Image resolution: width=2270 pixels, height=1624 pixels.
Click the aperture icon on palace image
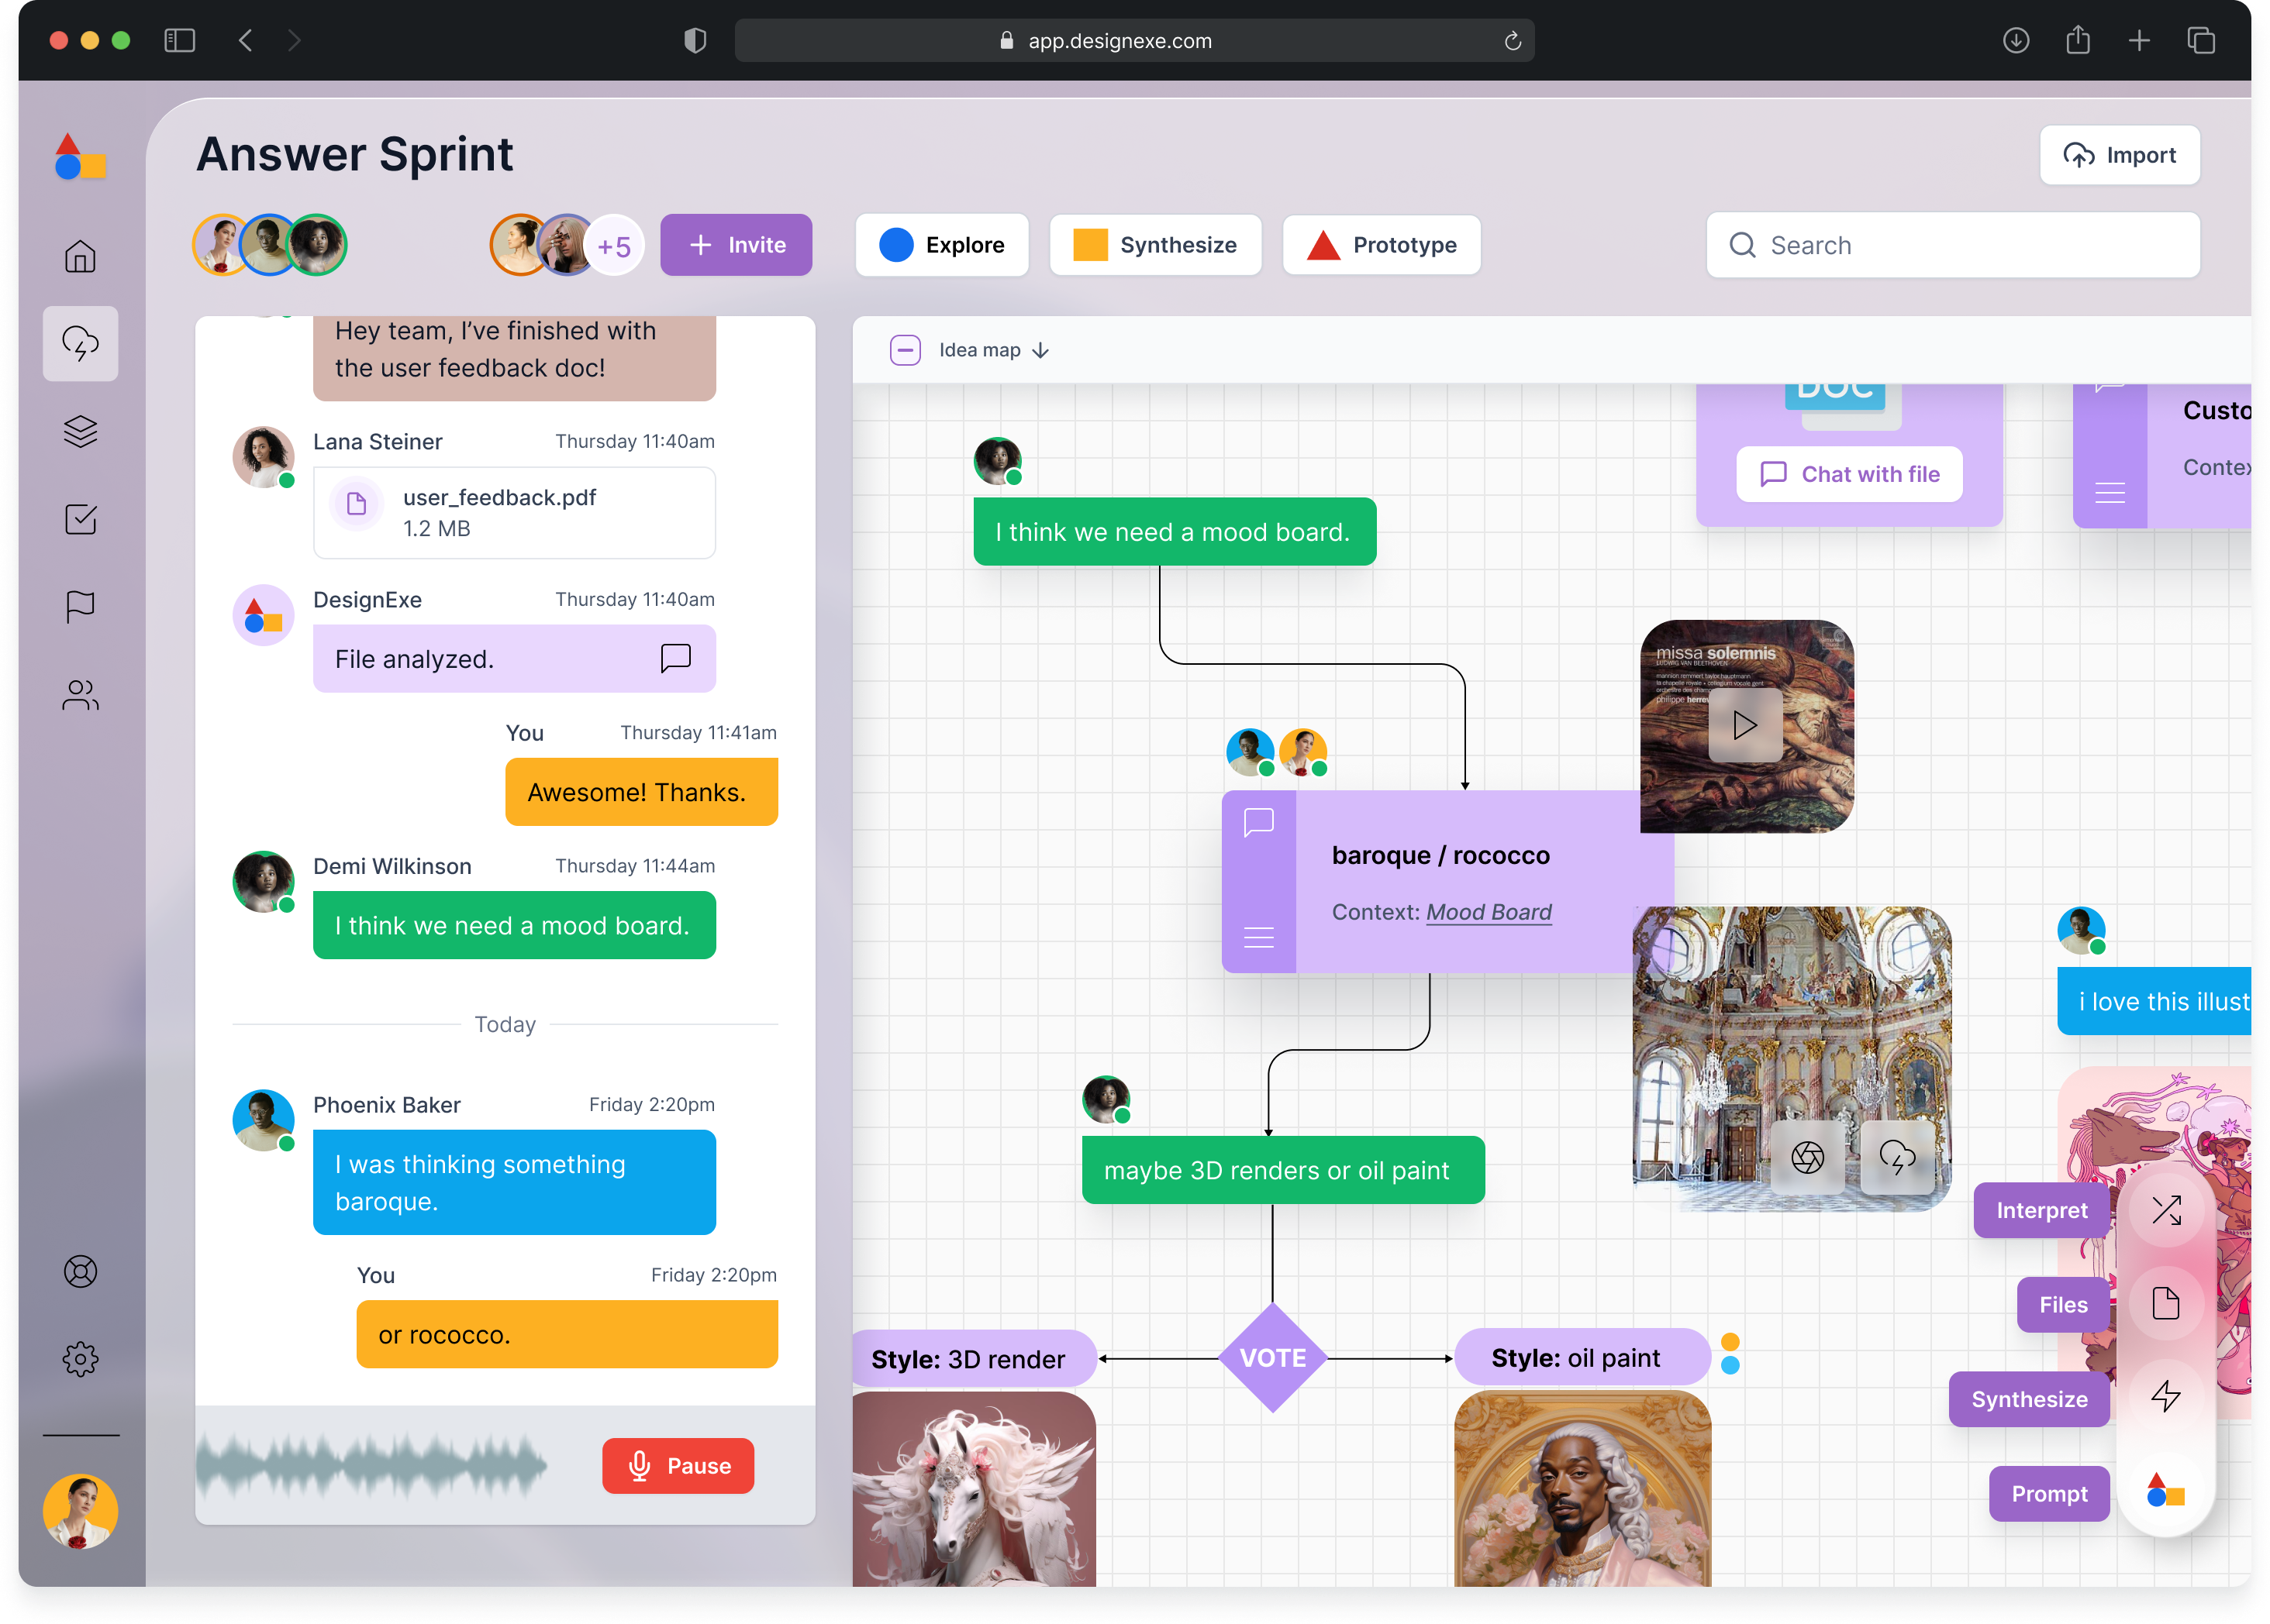(1807, 1158)
